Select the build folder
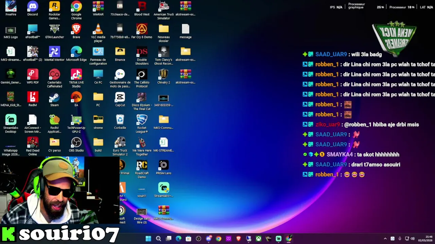This screenshot has height=244, width=435. click(98, 145)
